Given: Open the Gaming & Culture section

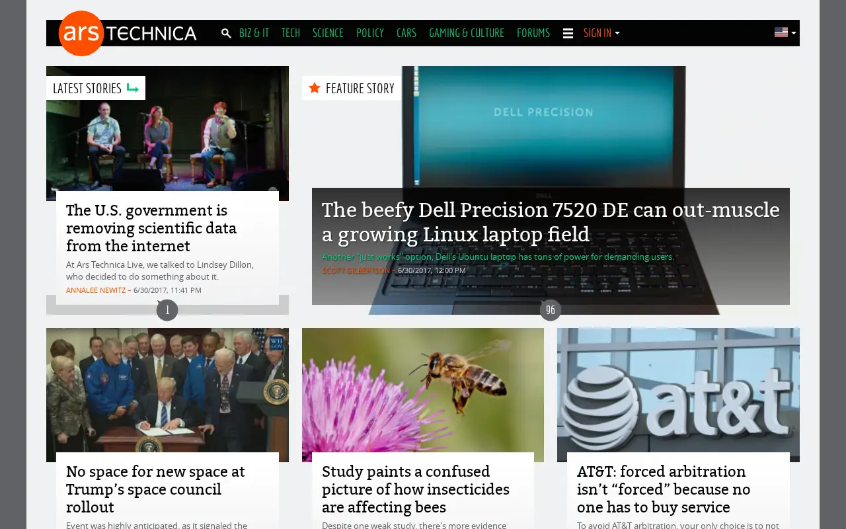Looking at the screenshot, I should (x=467, y=33).
